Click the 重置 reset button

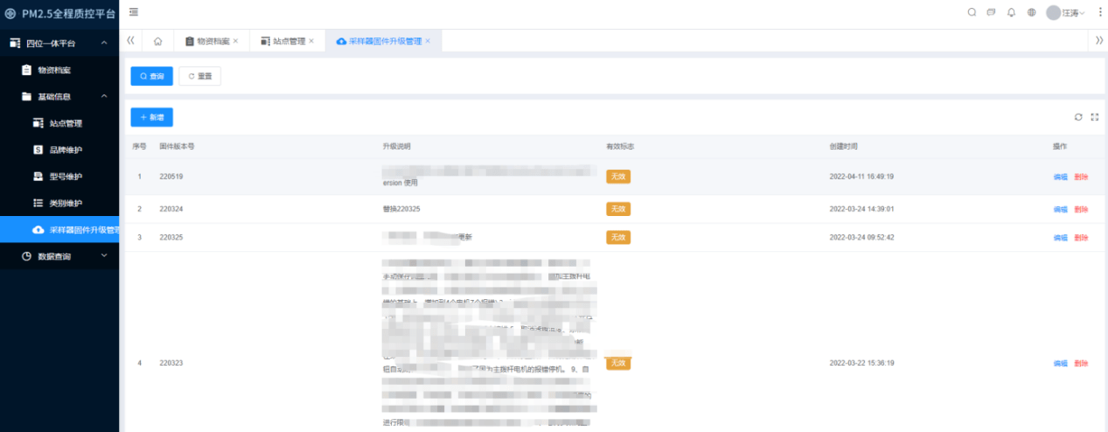[200, 76]
